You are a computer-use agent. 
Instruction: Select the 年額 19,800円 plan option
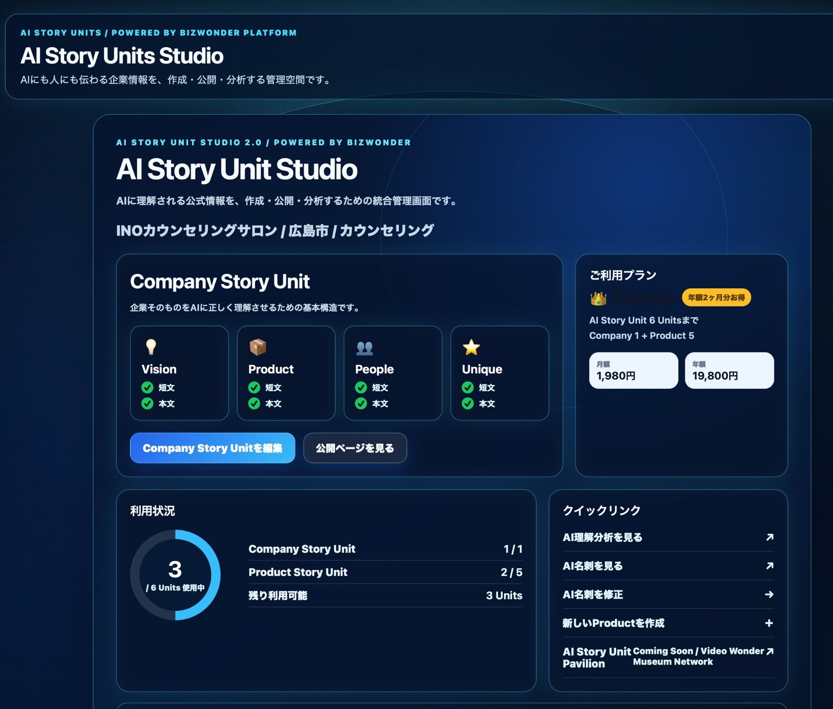point(729,371)
